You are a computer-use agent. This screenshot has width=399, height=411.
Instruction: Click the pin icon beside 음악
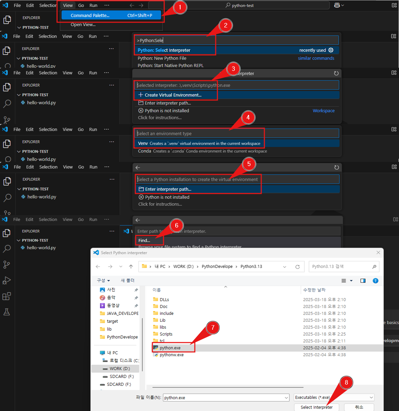click(x=136, y=298)
